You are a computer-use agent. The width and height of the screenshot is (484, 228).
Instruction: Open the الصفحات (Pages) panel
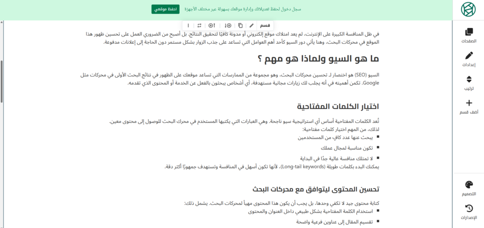pos(468,35)
